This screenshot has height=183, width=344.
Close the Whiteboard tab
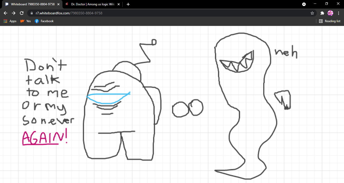click(x=58, y=4)
